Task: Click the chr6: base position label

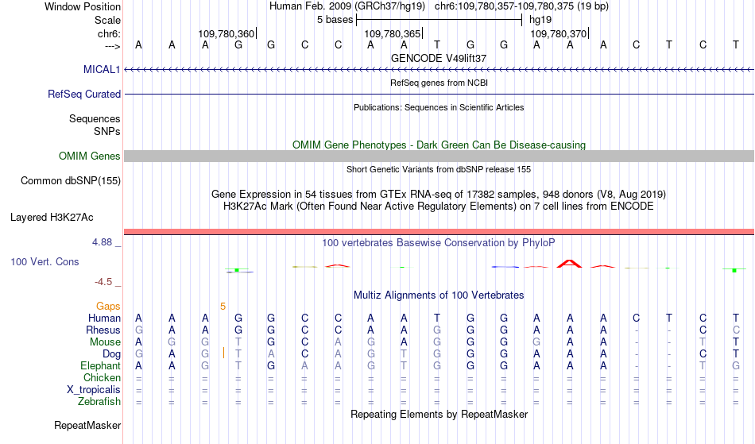Action: click(109, 33)
